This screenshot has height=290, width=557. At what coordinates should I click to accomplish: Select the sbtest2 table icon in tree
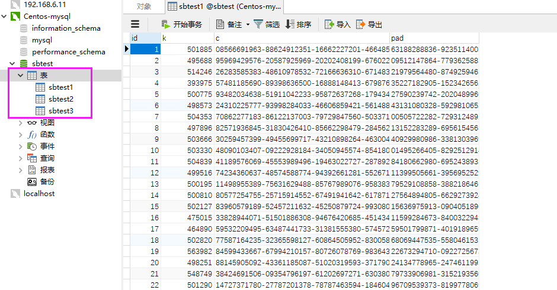click(40, 99)
